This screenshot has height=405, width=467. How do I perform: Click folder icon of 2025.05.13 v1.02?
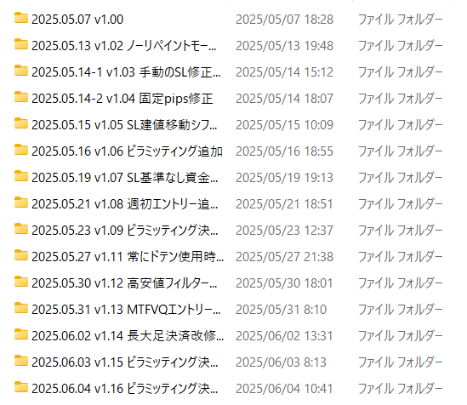click(x=21, y=44)
